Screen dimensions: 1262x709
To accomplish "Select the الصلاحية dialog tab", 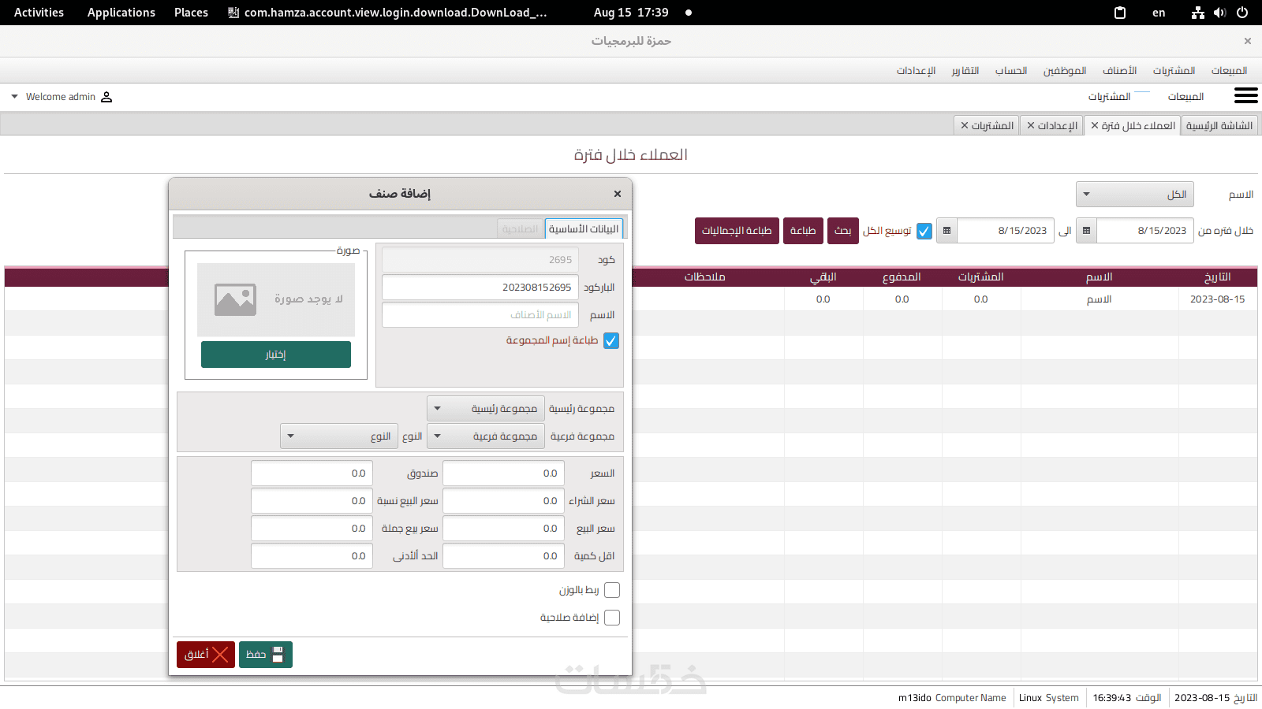I will point(521,229).
